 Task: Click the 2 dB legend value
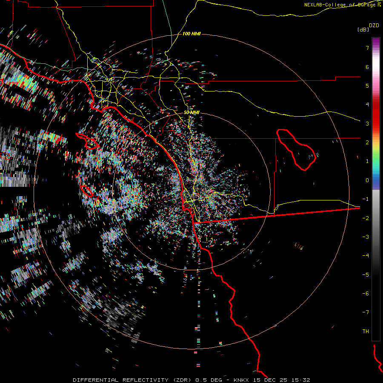(367, 143)
